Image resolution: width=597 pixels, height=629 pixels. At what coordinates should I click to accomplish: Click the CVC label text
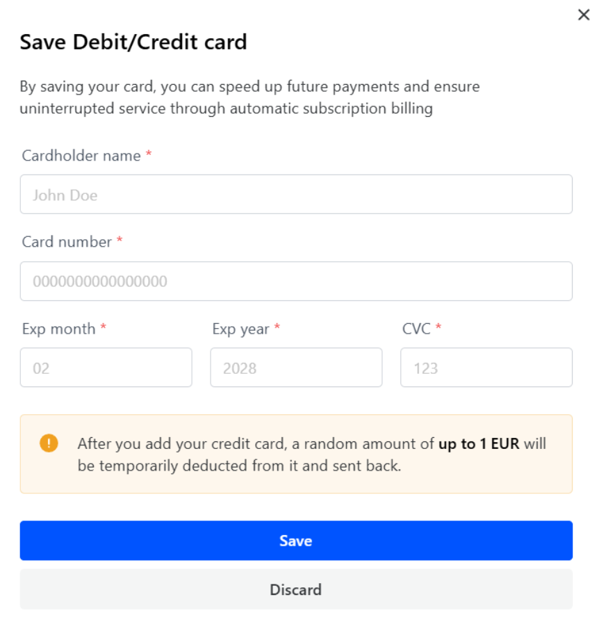pos(416,329)
